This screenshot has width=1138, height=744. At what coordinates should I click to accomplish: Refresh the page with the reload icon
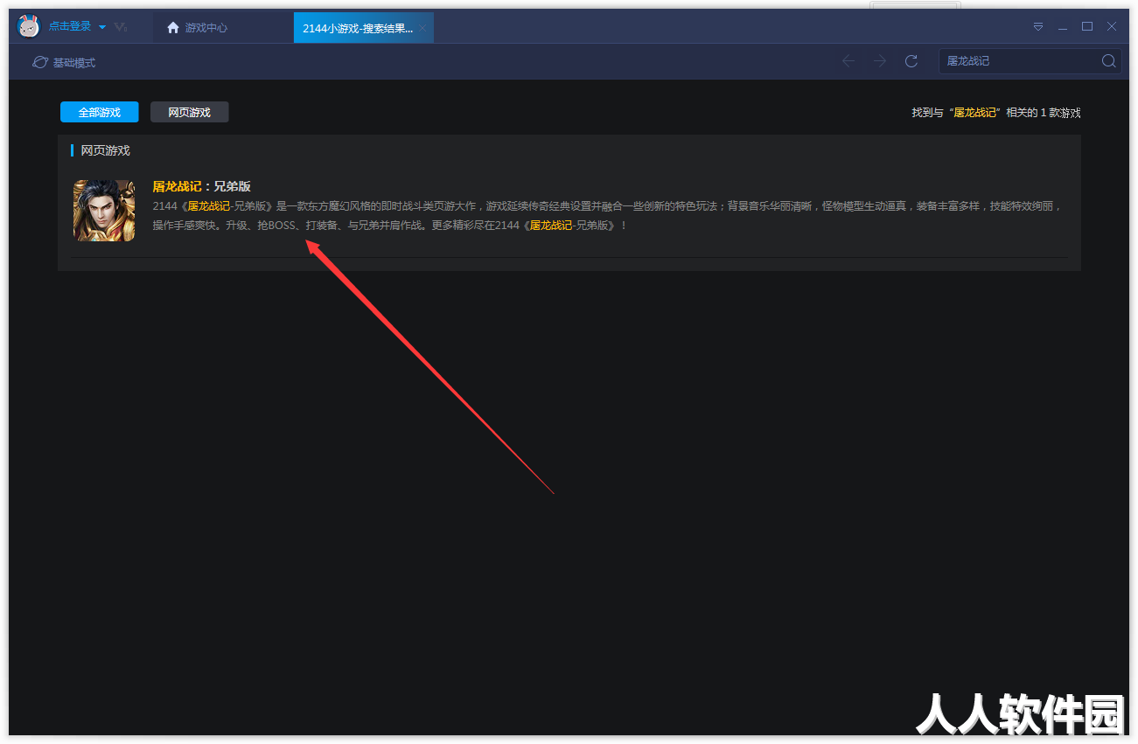tap(911, 61)
